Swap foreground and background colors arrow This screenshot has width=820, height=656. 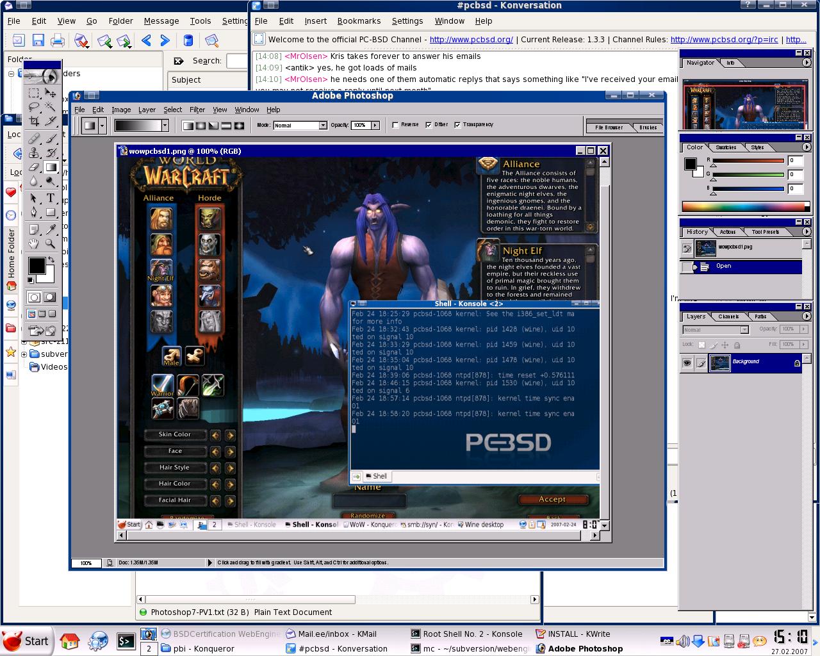coord(51,259)
